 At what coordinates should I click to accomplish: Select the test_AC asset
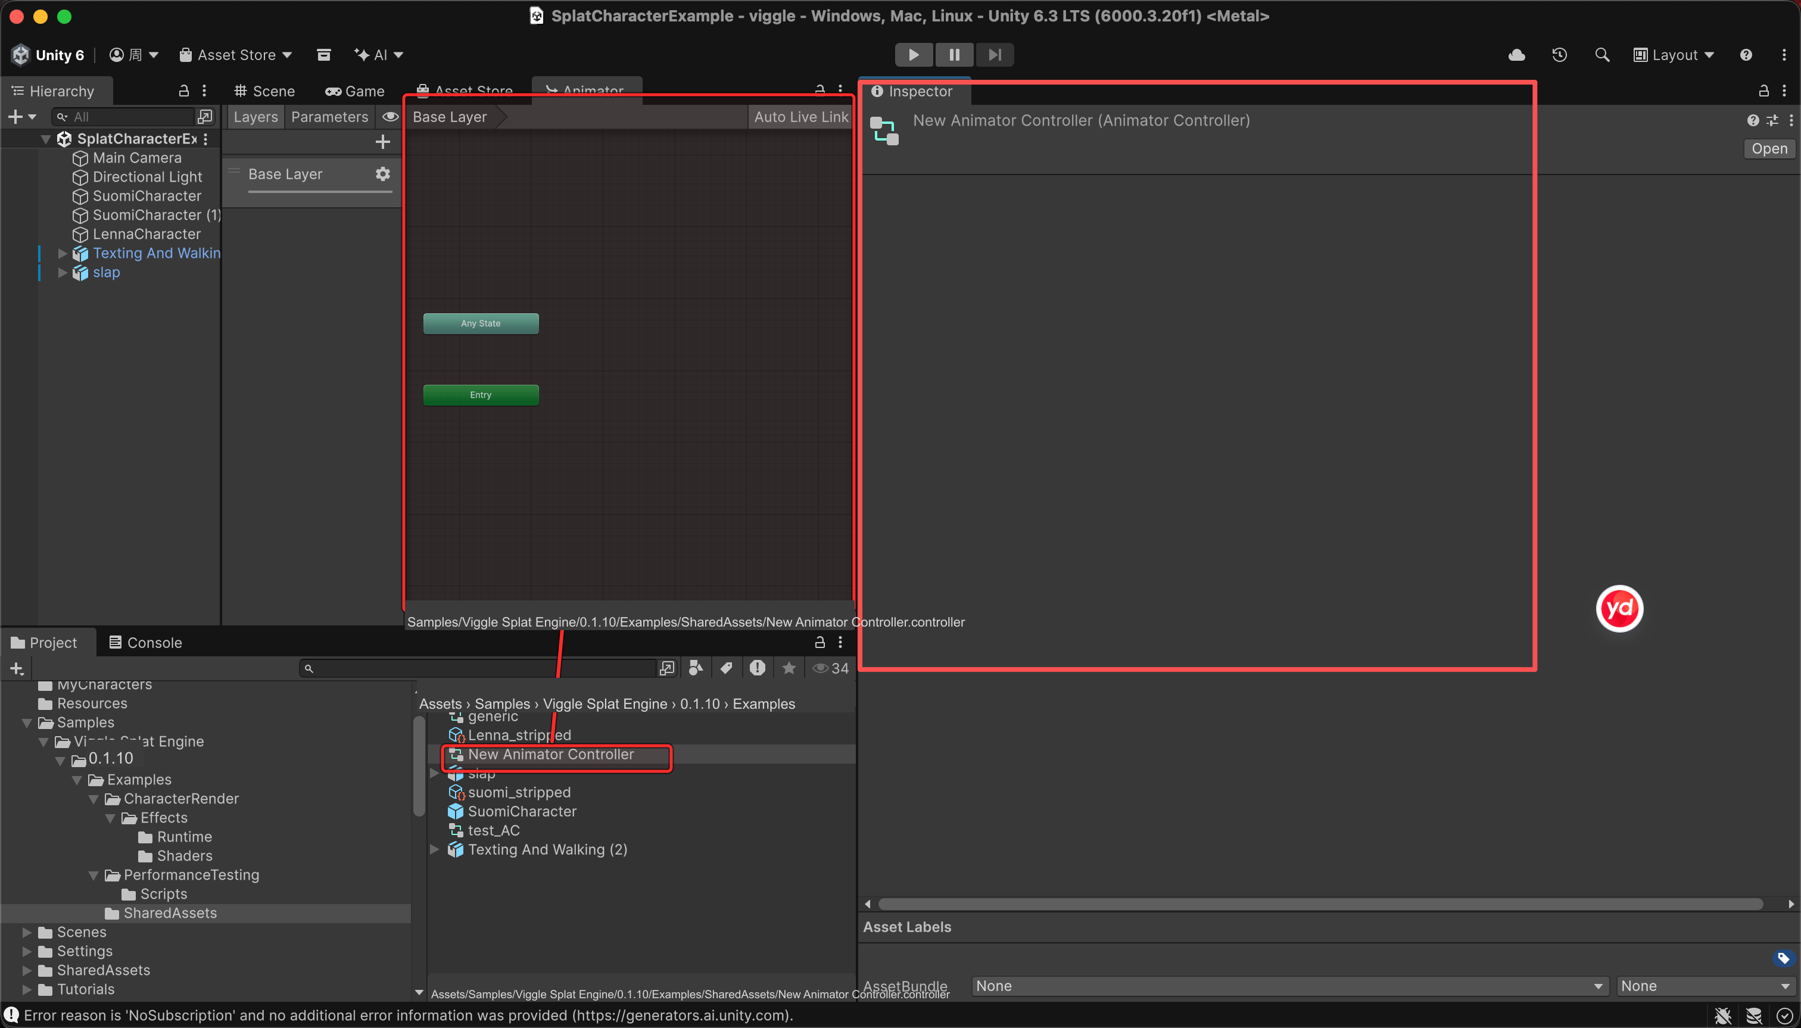point(494,830)
